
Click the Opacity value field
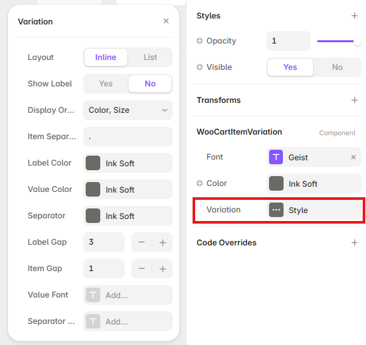point(288,41)
